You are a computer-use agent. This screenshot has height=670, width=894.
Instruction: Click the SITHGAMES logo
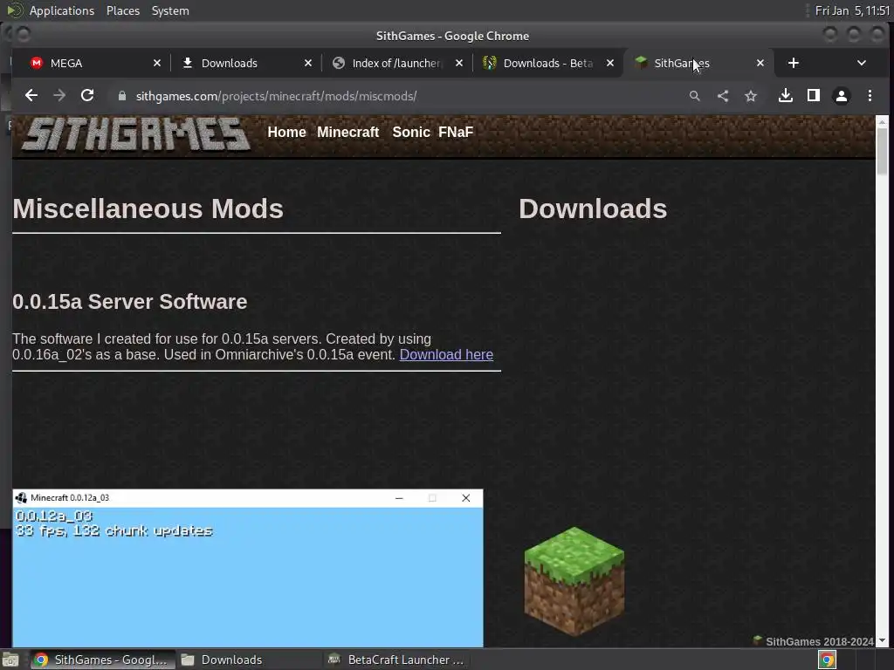(135, 134)
